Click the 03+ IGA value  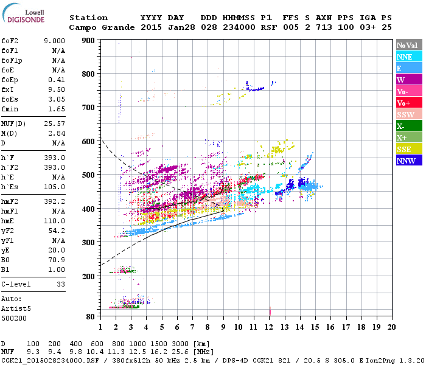[x=368, y=27]
